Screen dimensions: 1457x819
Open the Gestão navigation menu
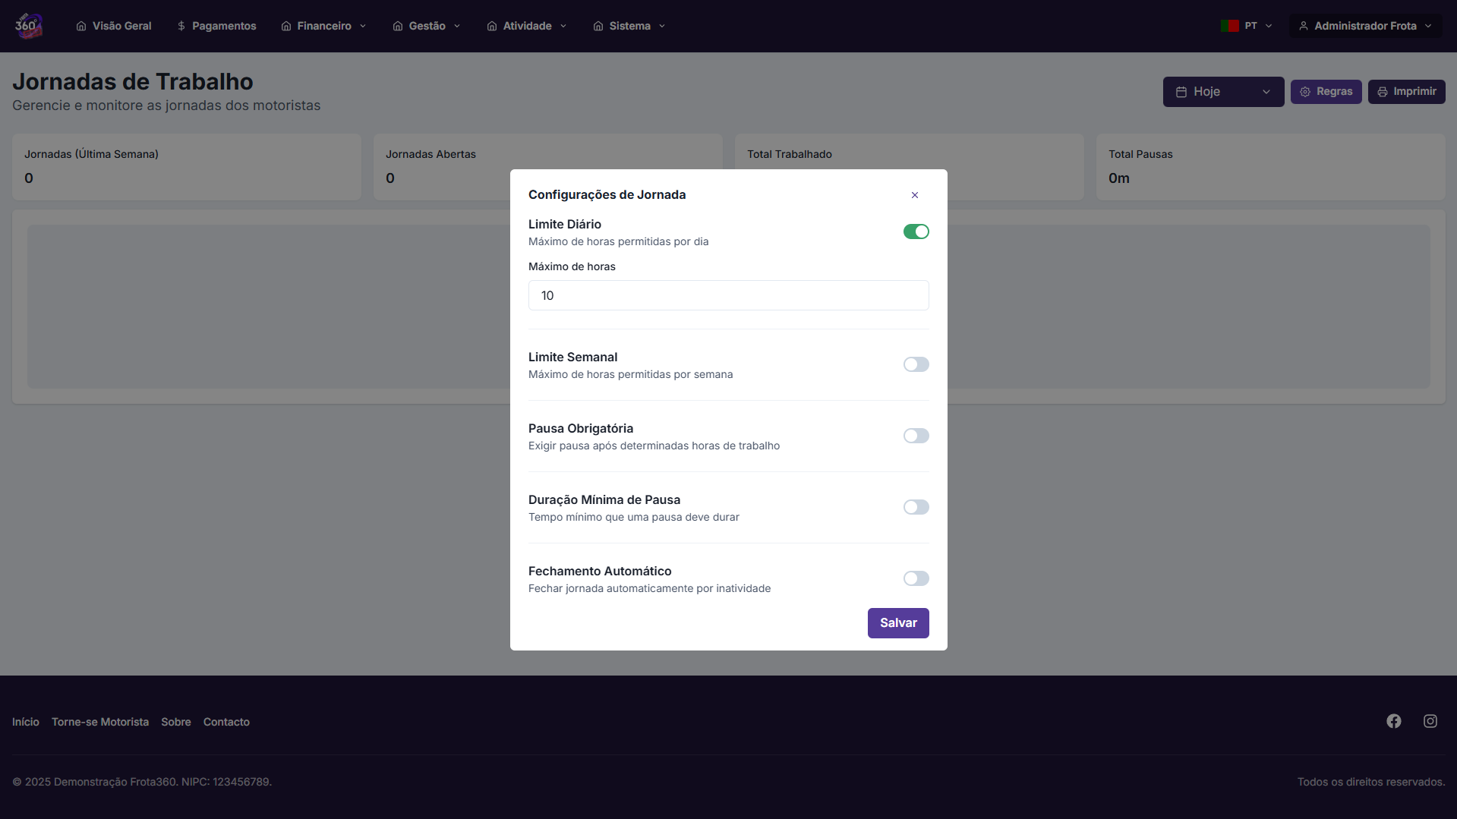[427, 26]
